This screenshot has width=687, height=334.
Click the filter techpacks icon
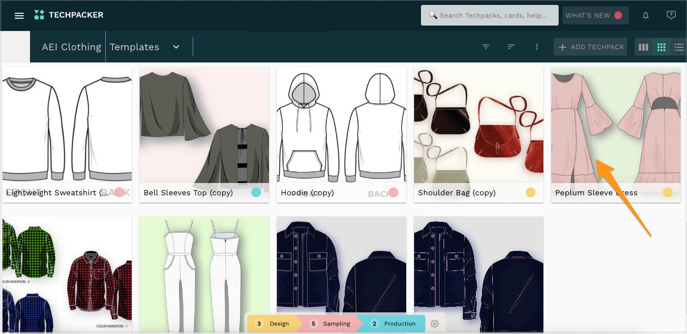pos(486,47)
